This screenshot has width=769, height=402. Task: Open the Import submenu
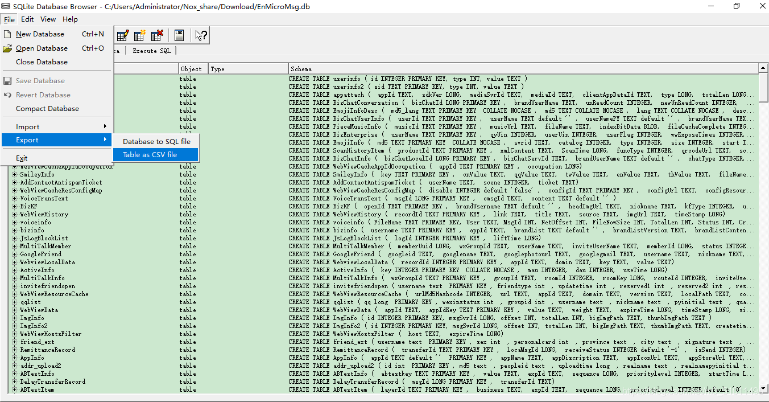click(57, 127)
